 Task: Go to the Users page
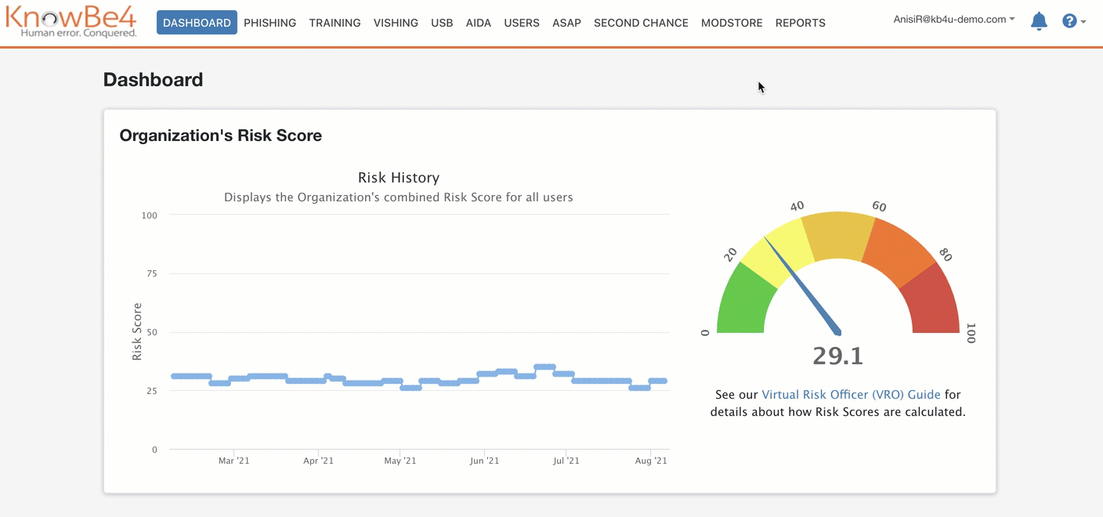tap(522, 23)
